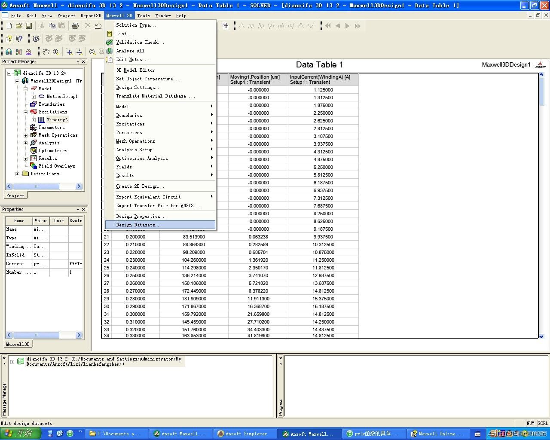Click the eye visibility toolbar icon
The width and height of the screenshot is (550, 440).
coord(36,39)
